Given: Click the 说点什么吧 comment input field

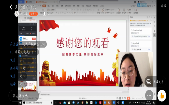Looking at the screenshot, I should [24, 96].
